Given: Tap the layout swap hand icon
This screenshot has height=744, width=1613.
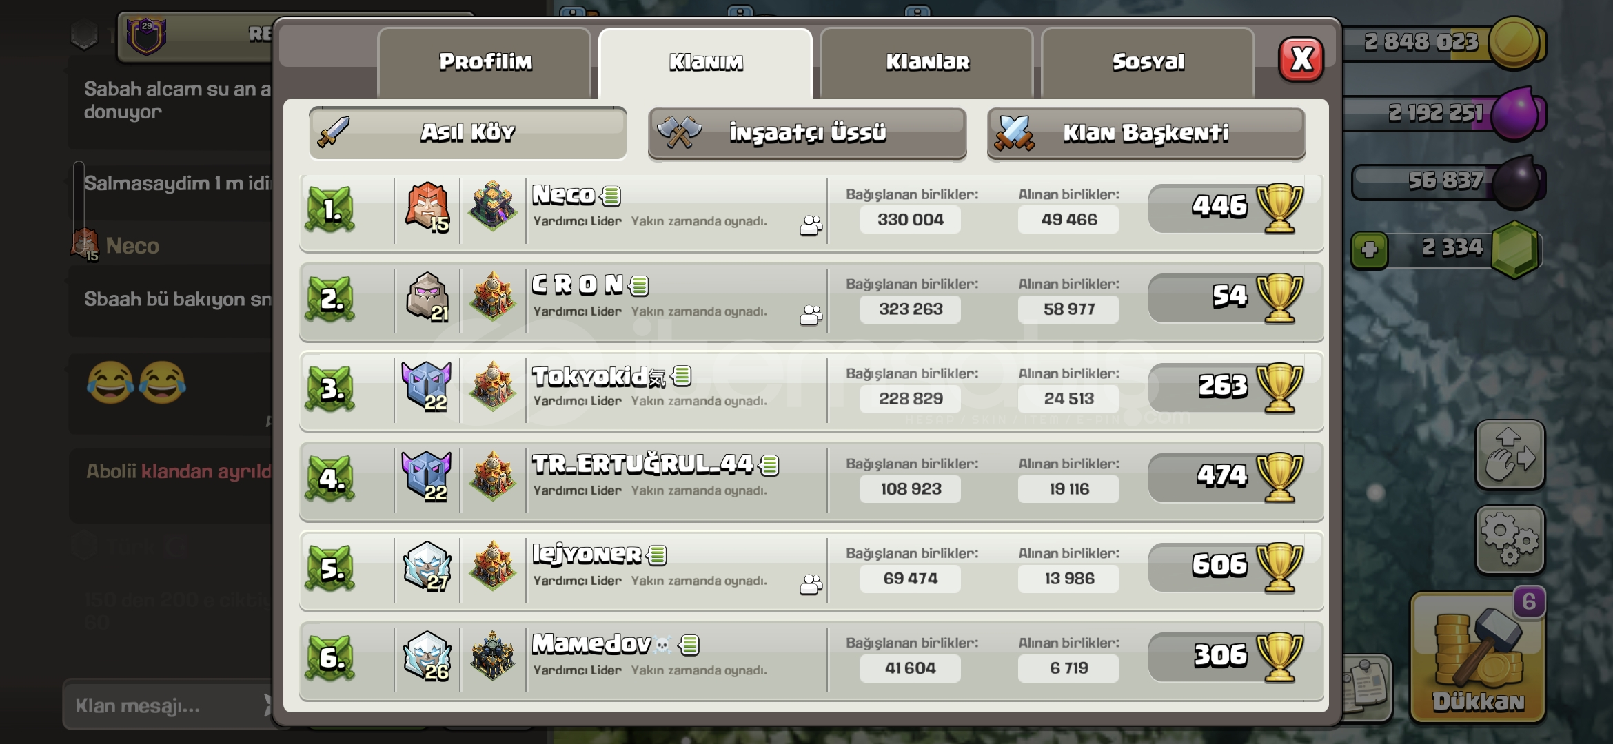Looking at the screenshot, I should pyautogui.click(x=1510, y=455).
